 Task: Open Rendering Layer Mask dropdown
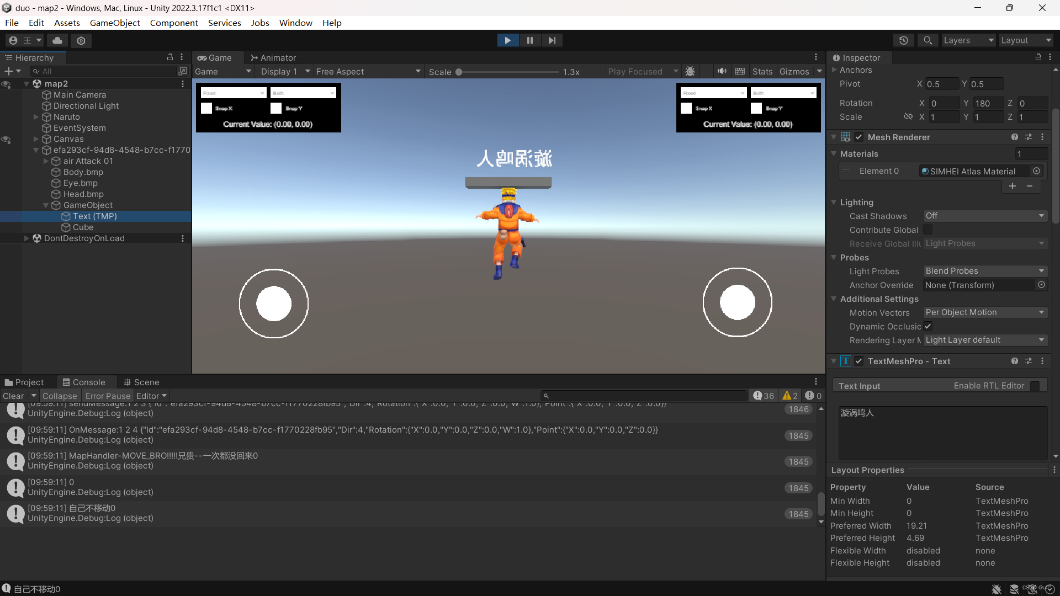pyautogui.click(x=985, y=340)
